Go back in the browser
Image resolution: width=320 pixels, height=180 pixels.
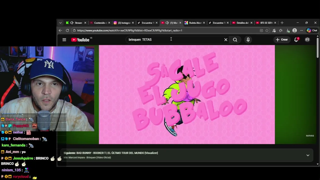click(x=60, y=30)
